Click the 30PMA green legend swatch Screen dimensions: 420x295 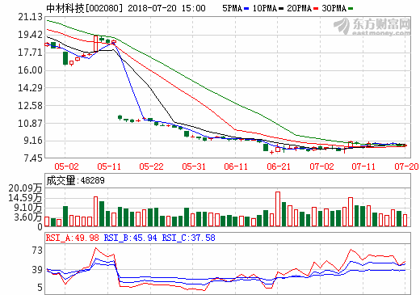click(x=351, y=9)
